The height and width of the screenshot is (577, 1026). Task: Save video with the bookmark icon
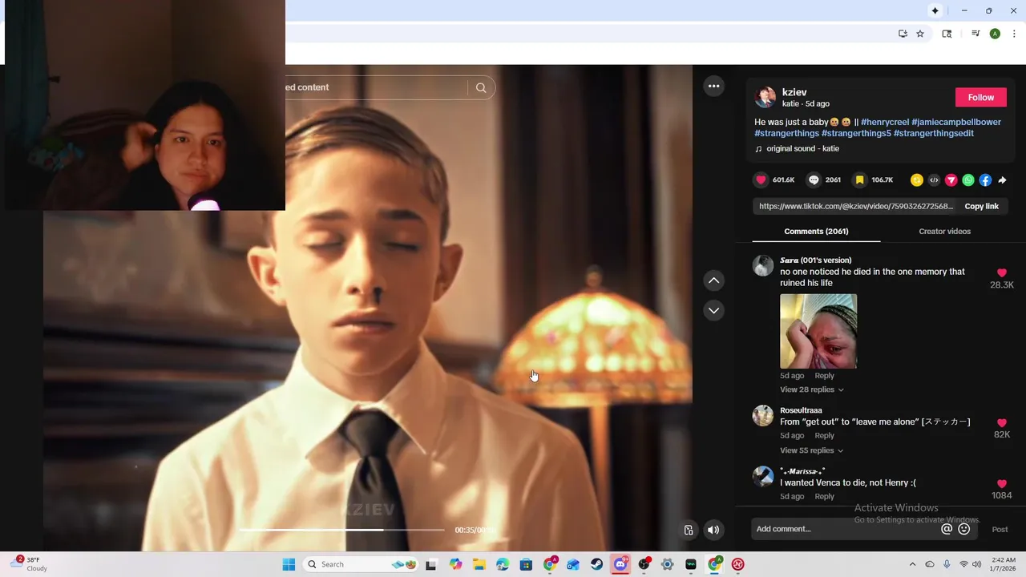859,180
